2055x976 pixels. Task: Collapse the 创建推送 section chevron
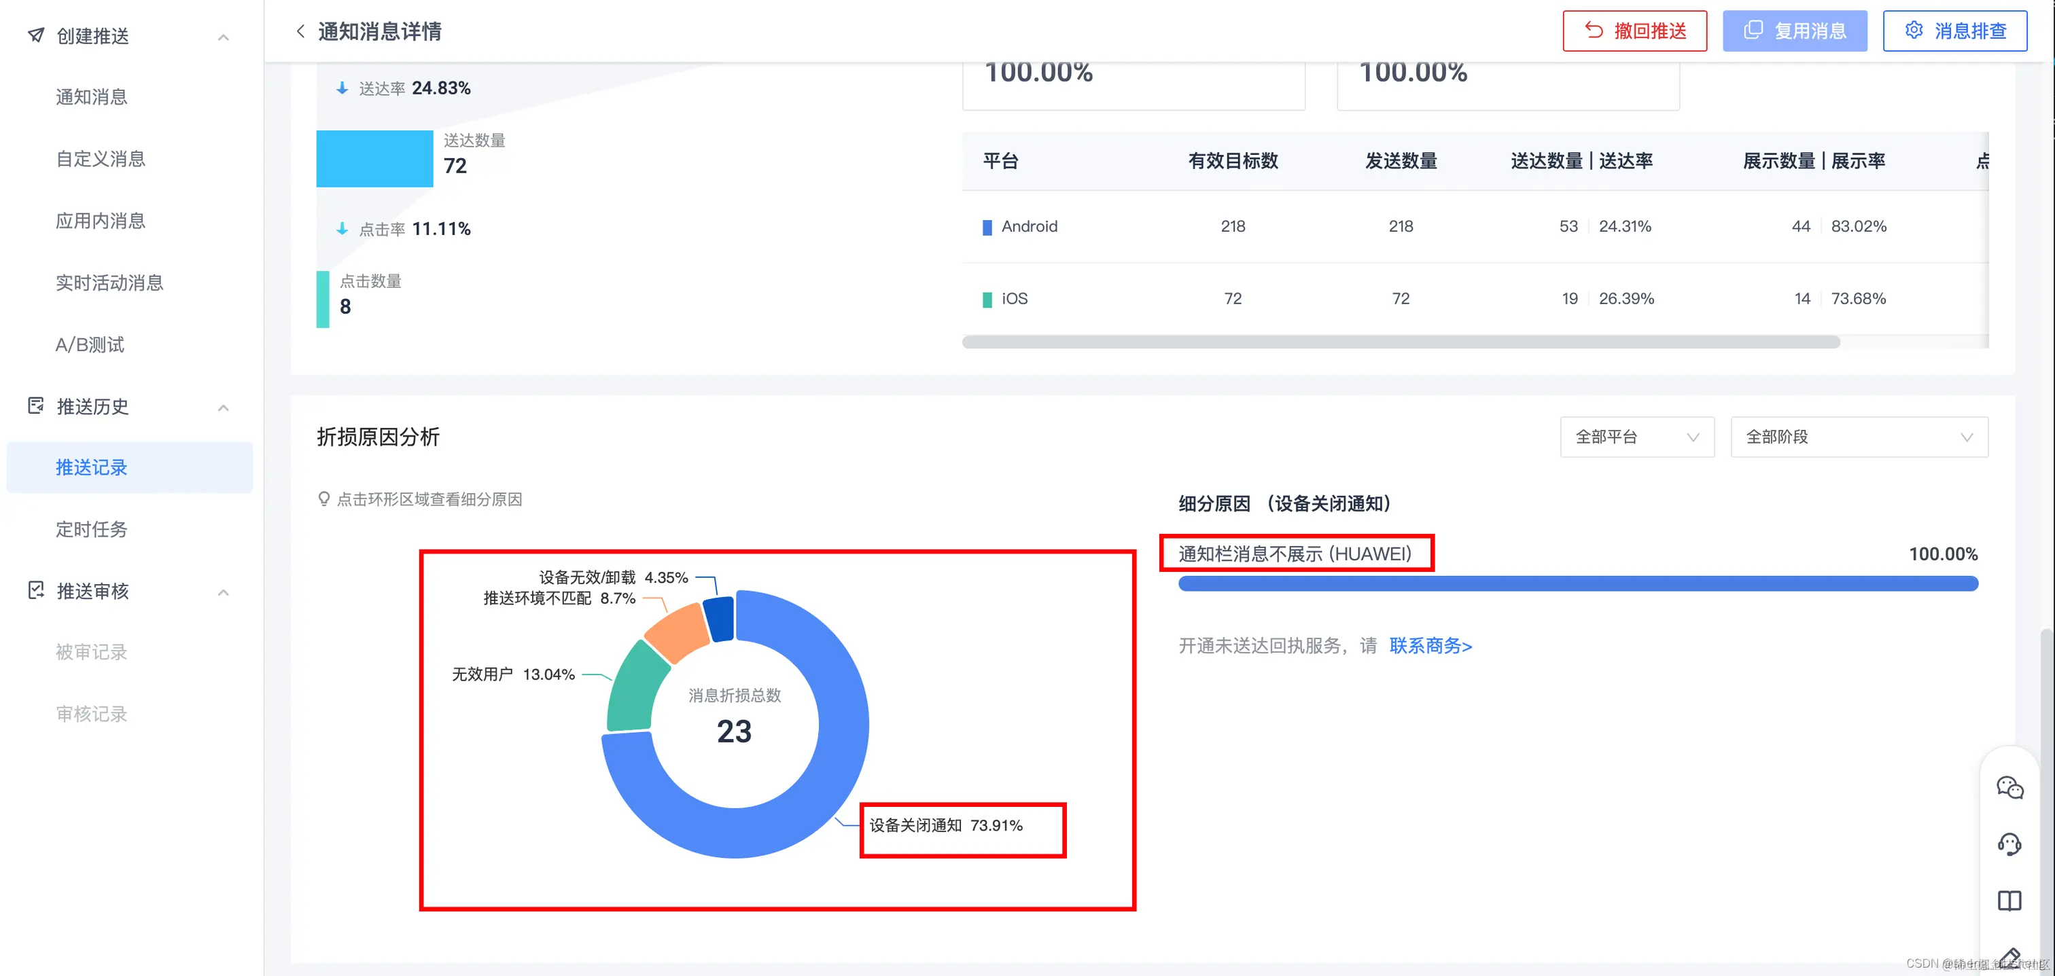point(223,36)
